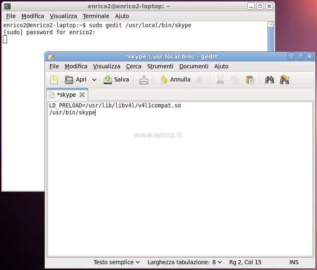Cut selection with scissors icon

[220, 80]
